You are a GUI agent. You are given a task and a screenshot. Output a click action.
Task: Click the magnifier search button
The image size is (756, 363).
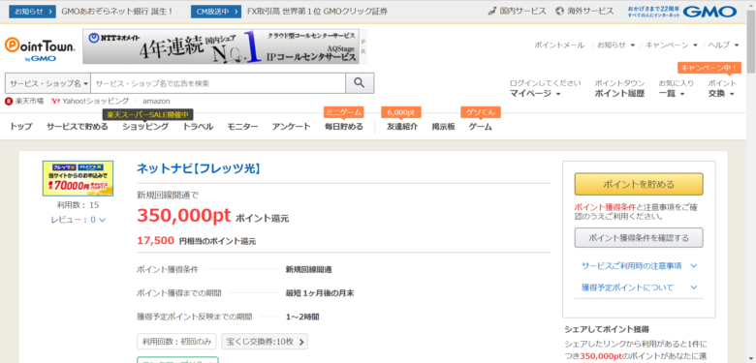[x=360, y=83]
